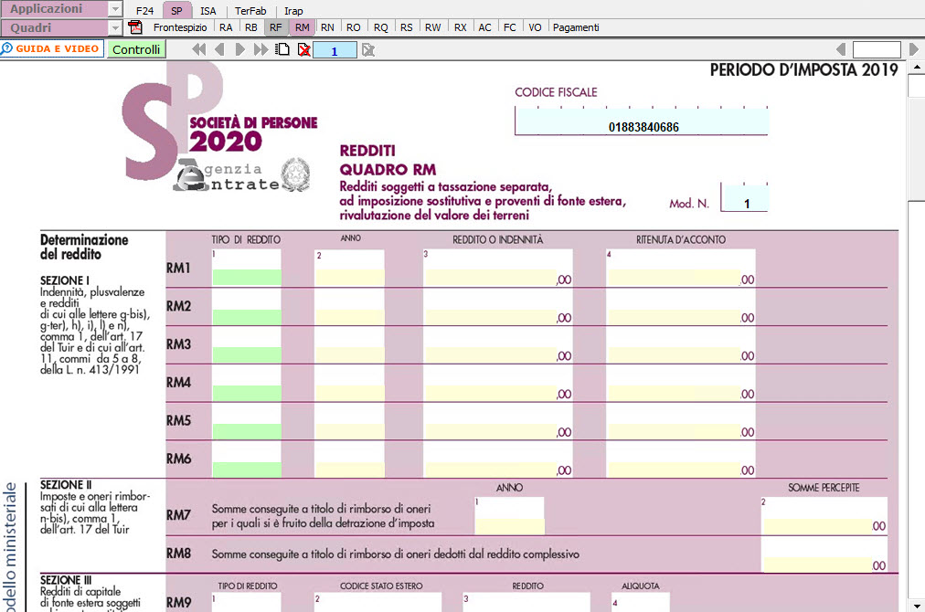Run Controlli checks
The image size is (925, 612).
click(136, 49)
